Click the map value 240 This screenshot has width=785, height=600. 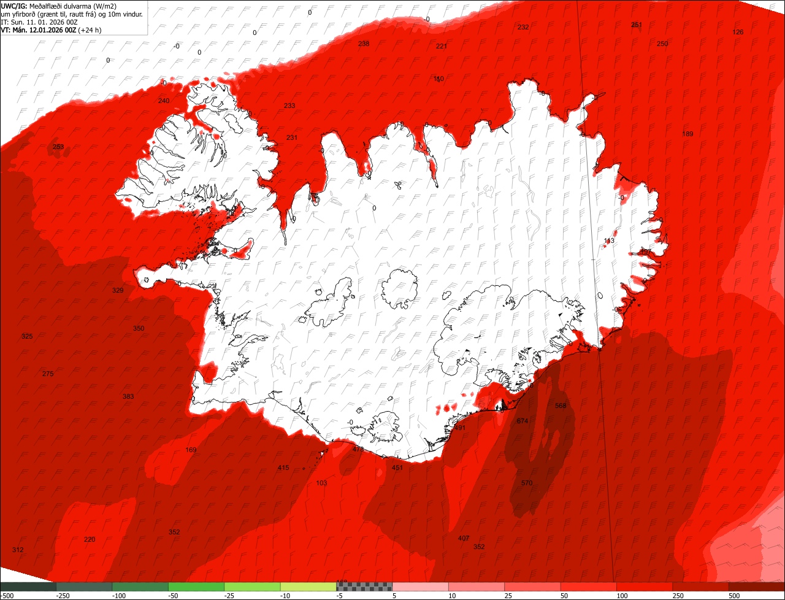tap(164, 101)
